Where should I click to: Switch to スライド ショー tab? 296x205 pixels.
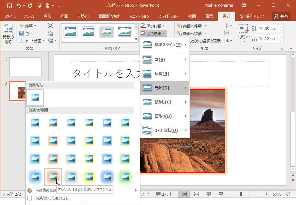click(x=168, y=16)
